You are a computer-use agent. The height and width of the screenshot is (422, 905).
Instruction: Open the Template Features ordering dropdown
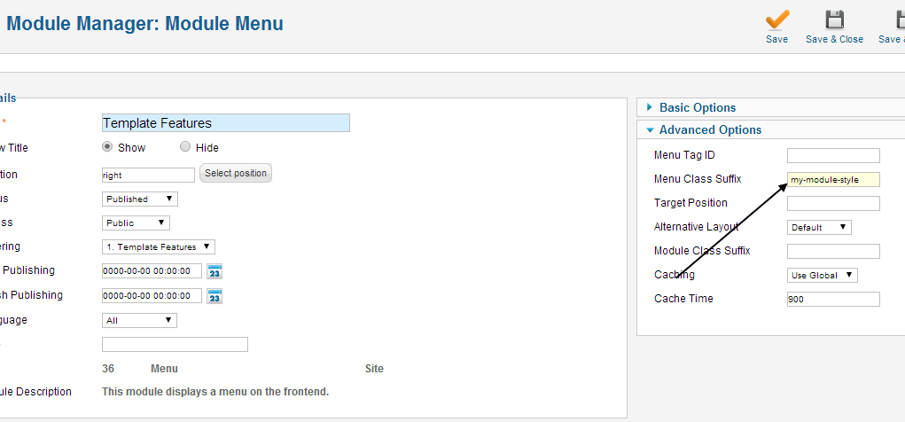[x=159, y=247]
